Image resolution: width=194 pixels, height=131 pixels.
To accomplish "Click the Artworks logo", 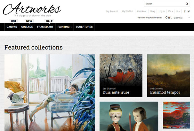I will (32, 9).
